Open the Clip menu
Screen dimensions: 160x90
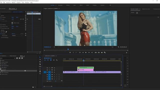4,2
